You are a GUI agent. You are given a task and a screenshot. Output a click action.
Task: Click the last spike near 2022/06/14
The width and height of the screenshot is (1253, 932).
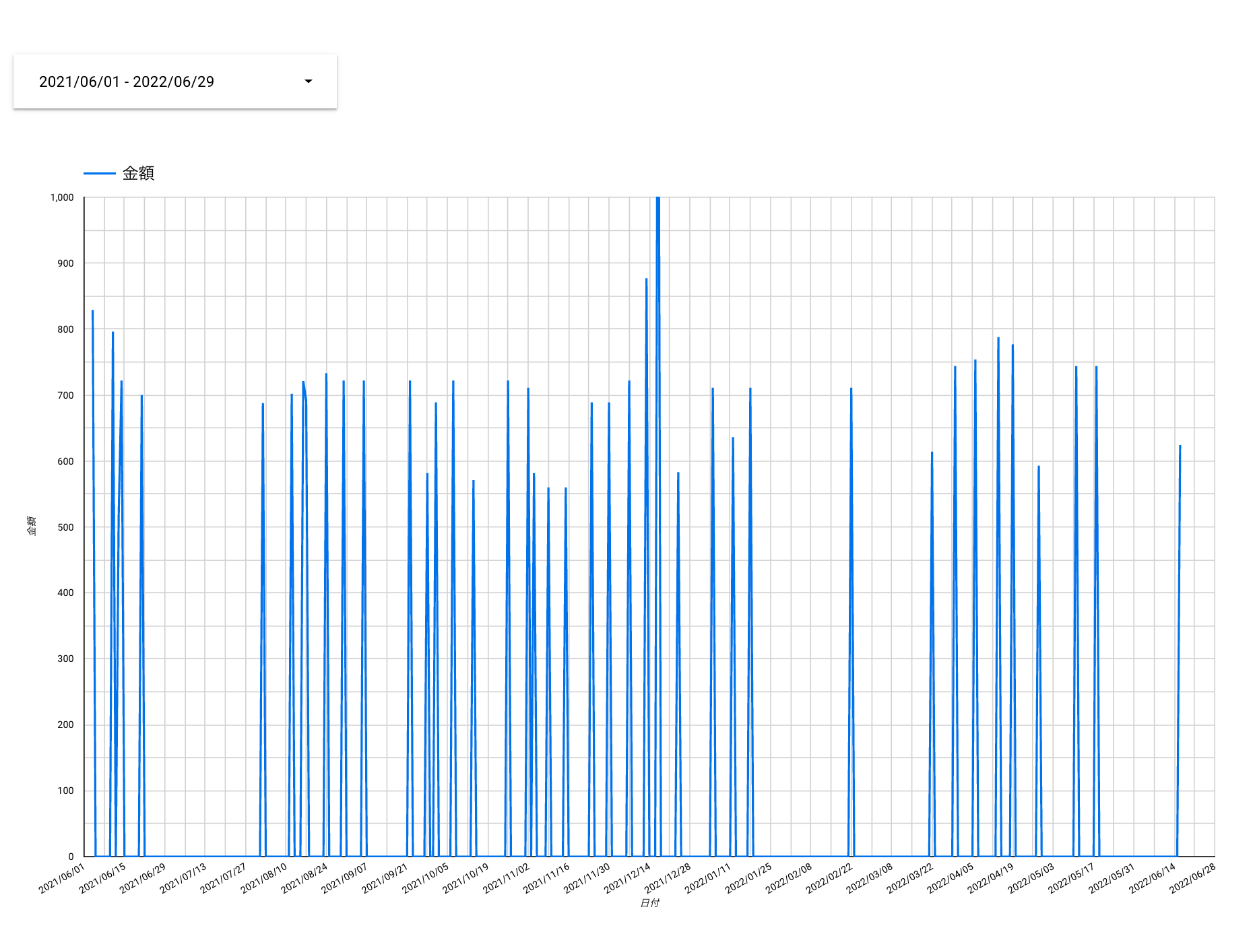tap(1179, 651)
